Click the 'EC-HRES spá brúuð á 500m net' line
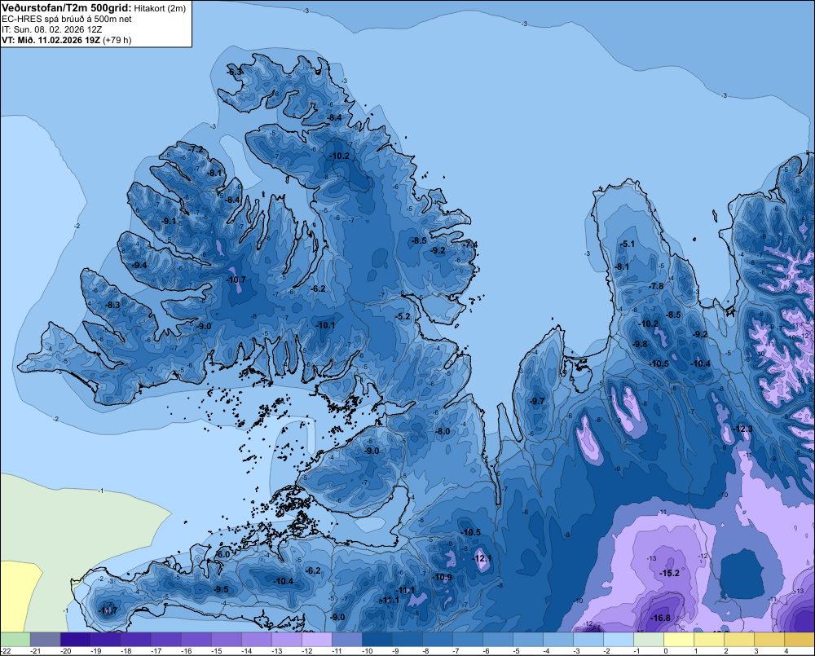The width and height of the screenshot is (815, 656). tap(67, 20)
